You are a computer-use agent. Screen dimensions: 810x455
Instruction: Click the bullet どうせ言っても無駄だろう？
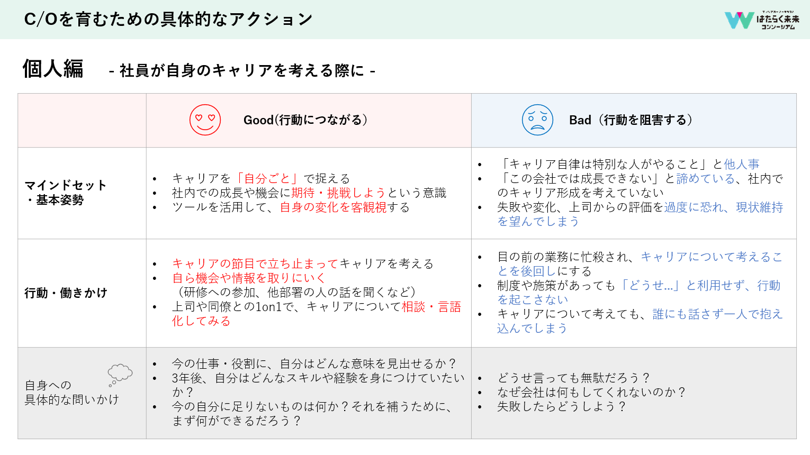[x=573, y=378]
